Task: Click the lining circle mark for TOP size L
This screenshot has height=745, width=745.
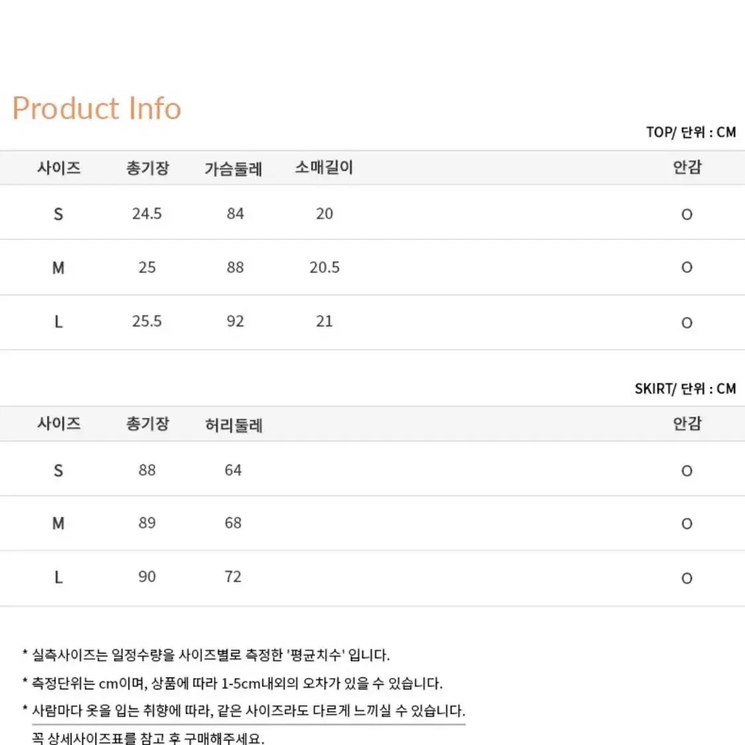Action: pos(687,323)
